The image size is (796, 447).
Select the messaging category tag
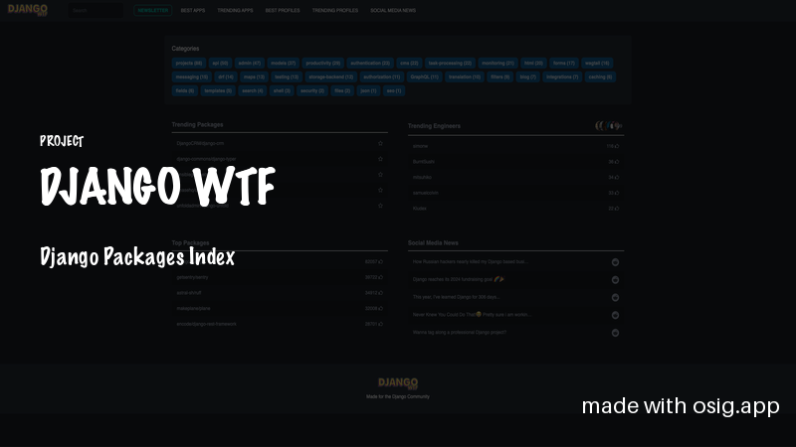[x=192, y=77]
